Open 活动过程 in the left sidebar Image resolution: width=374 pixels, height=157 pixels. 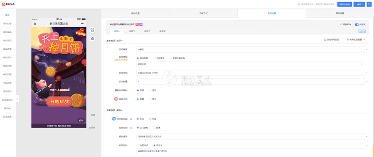pos(7,24)
